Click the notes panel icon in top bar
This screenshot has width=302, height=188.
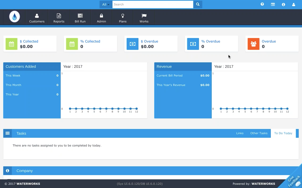273,4
